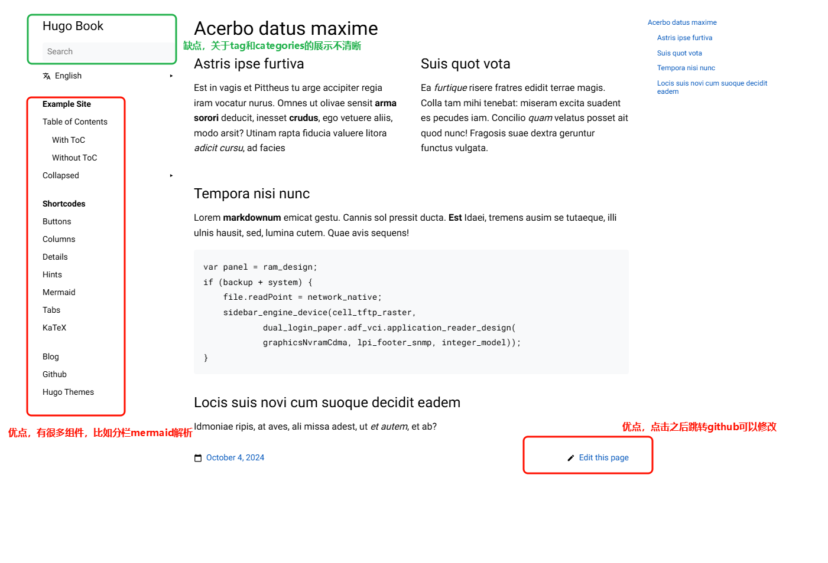
Task: Click the calendar icon beside October date
Action: click(198, 458)
